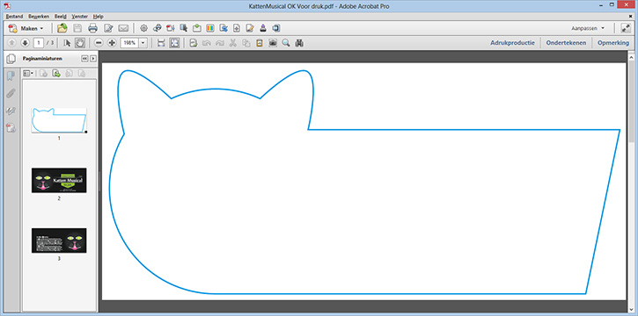Click the undo arrow icon
638x316 pixels.
[x=207, y=43]
